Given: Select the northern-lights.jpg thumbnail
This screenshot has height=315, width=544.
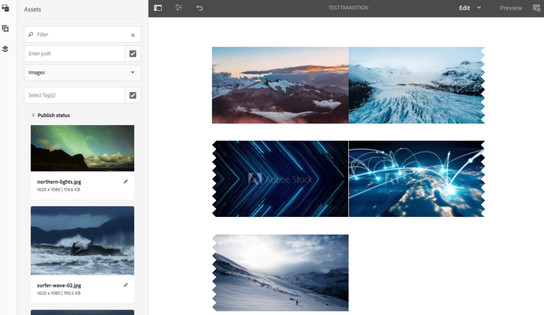Looking at the screenshot, I should click(83, 148).
